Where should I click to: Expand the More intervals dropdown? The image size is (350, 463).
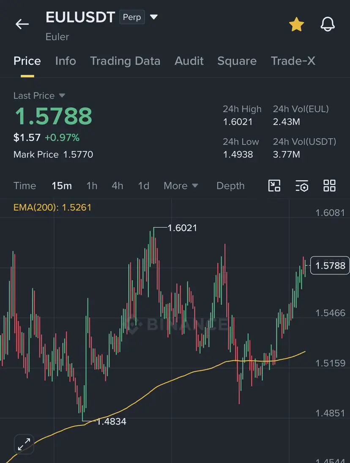coord(181,186)
